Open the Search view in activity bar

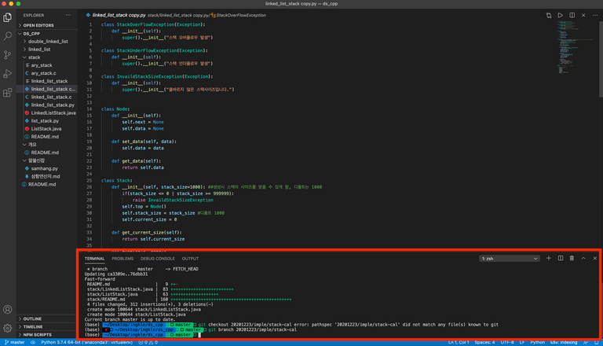pyautogui.click(x=7, y=36)
